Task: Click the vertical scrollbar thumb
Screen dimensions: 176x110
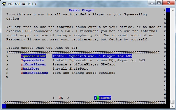Action: pyautogui.click(x=173, y=102)
